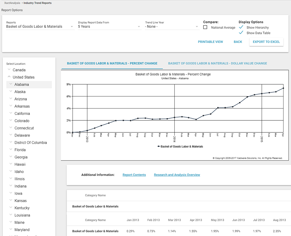Click the chevron icon beside Florida

pos(11,150)
